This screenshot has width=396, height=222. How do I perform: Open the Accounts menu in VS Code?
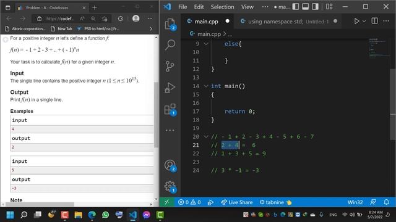(170, 165)
